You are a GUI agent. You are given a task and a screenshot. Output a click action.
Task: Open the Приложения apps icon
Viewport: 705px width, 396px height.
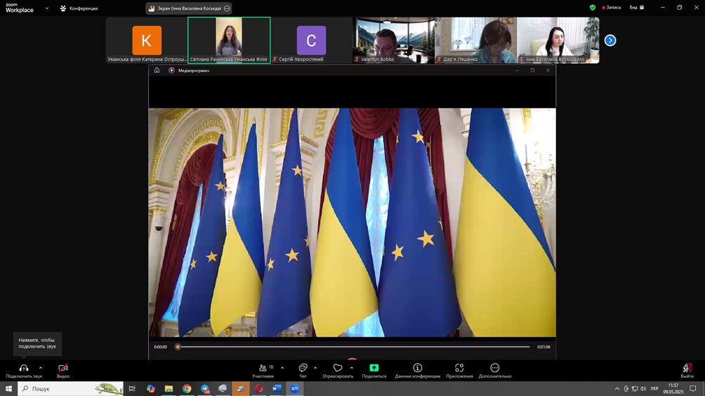point(459,368)
